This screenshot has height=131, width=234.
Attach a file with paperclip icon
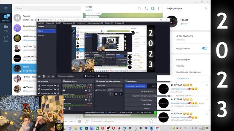point(87,122)
